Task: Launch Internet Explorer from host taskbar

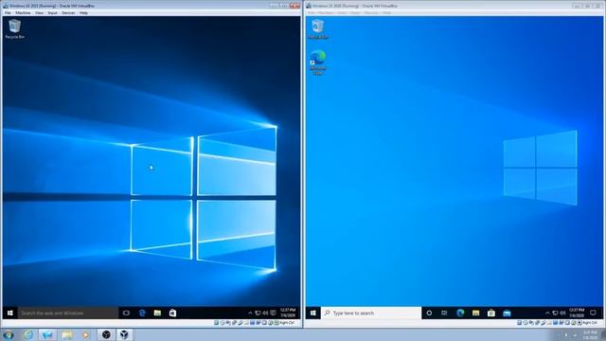Action: pyautogui.click(x=27, y=334)
